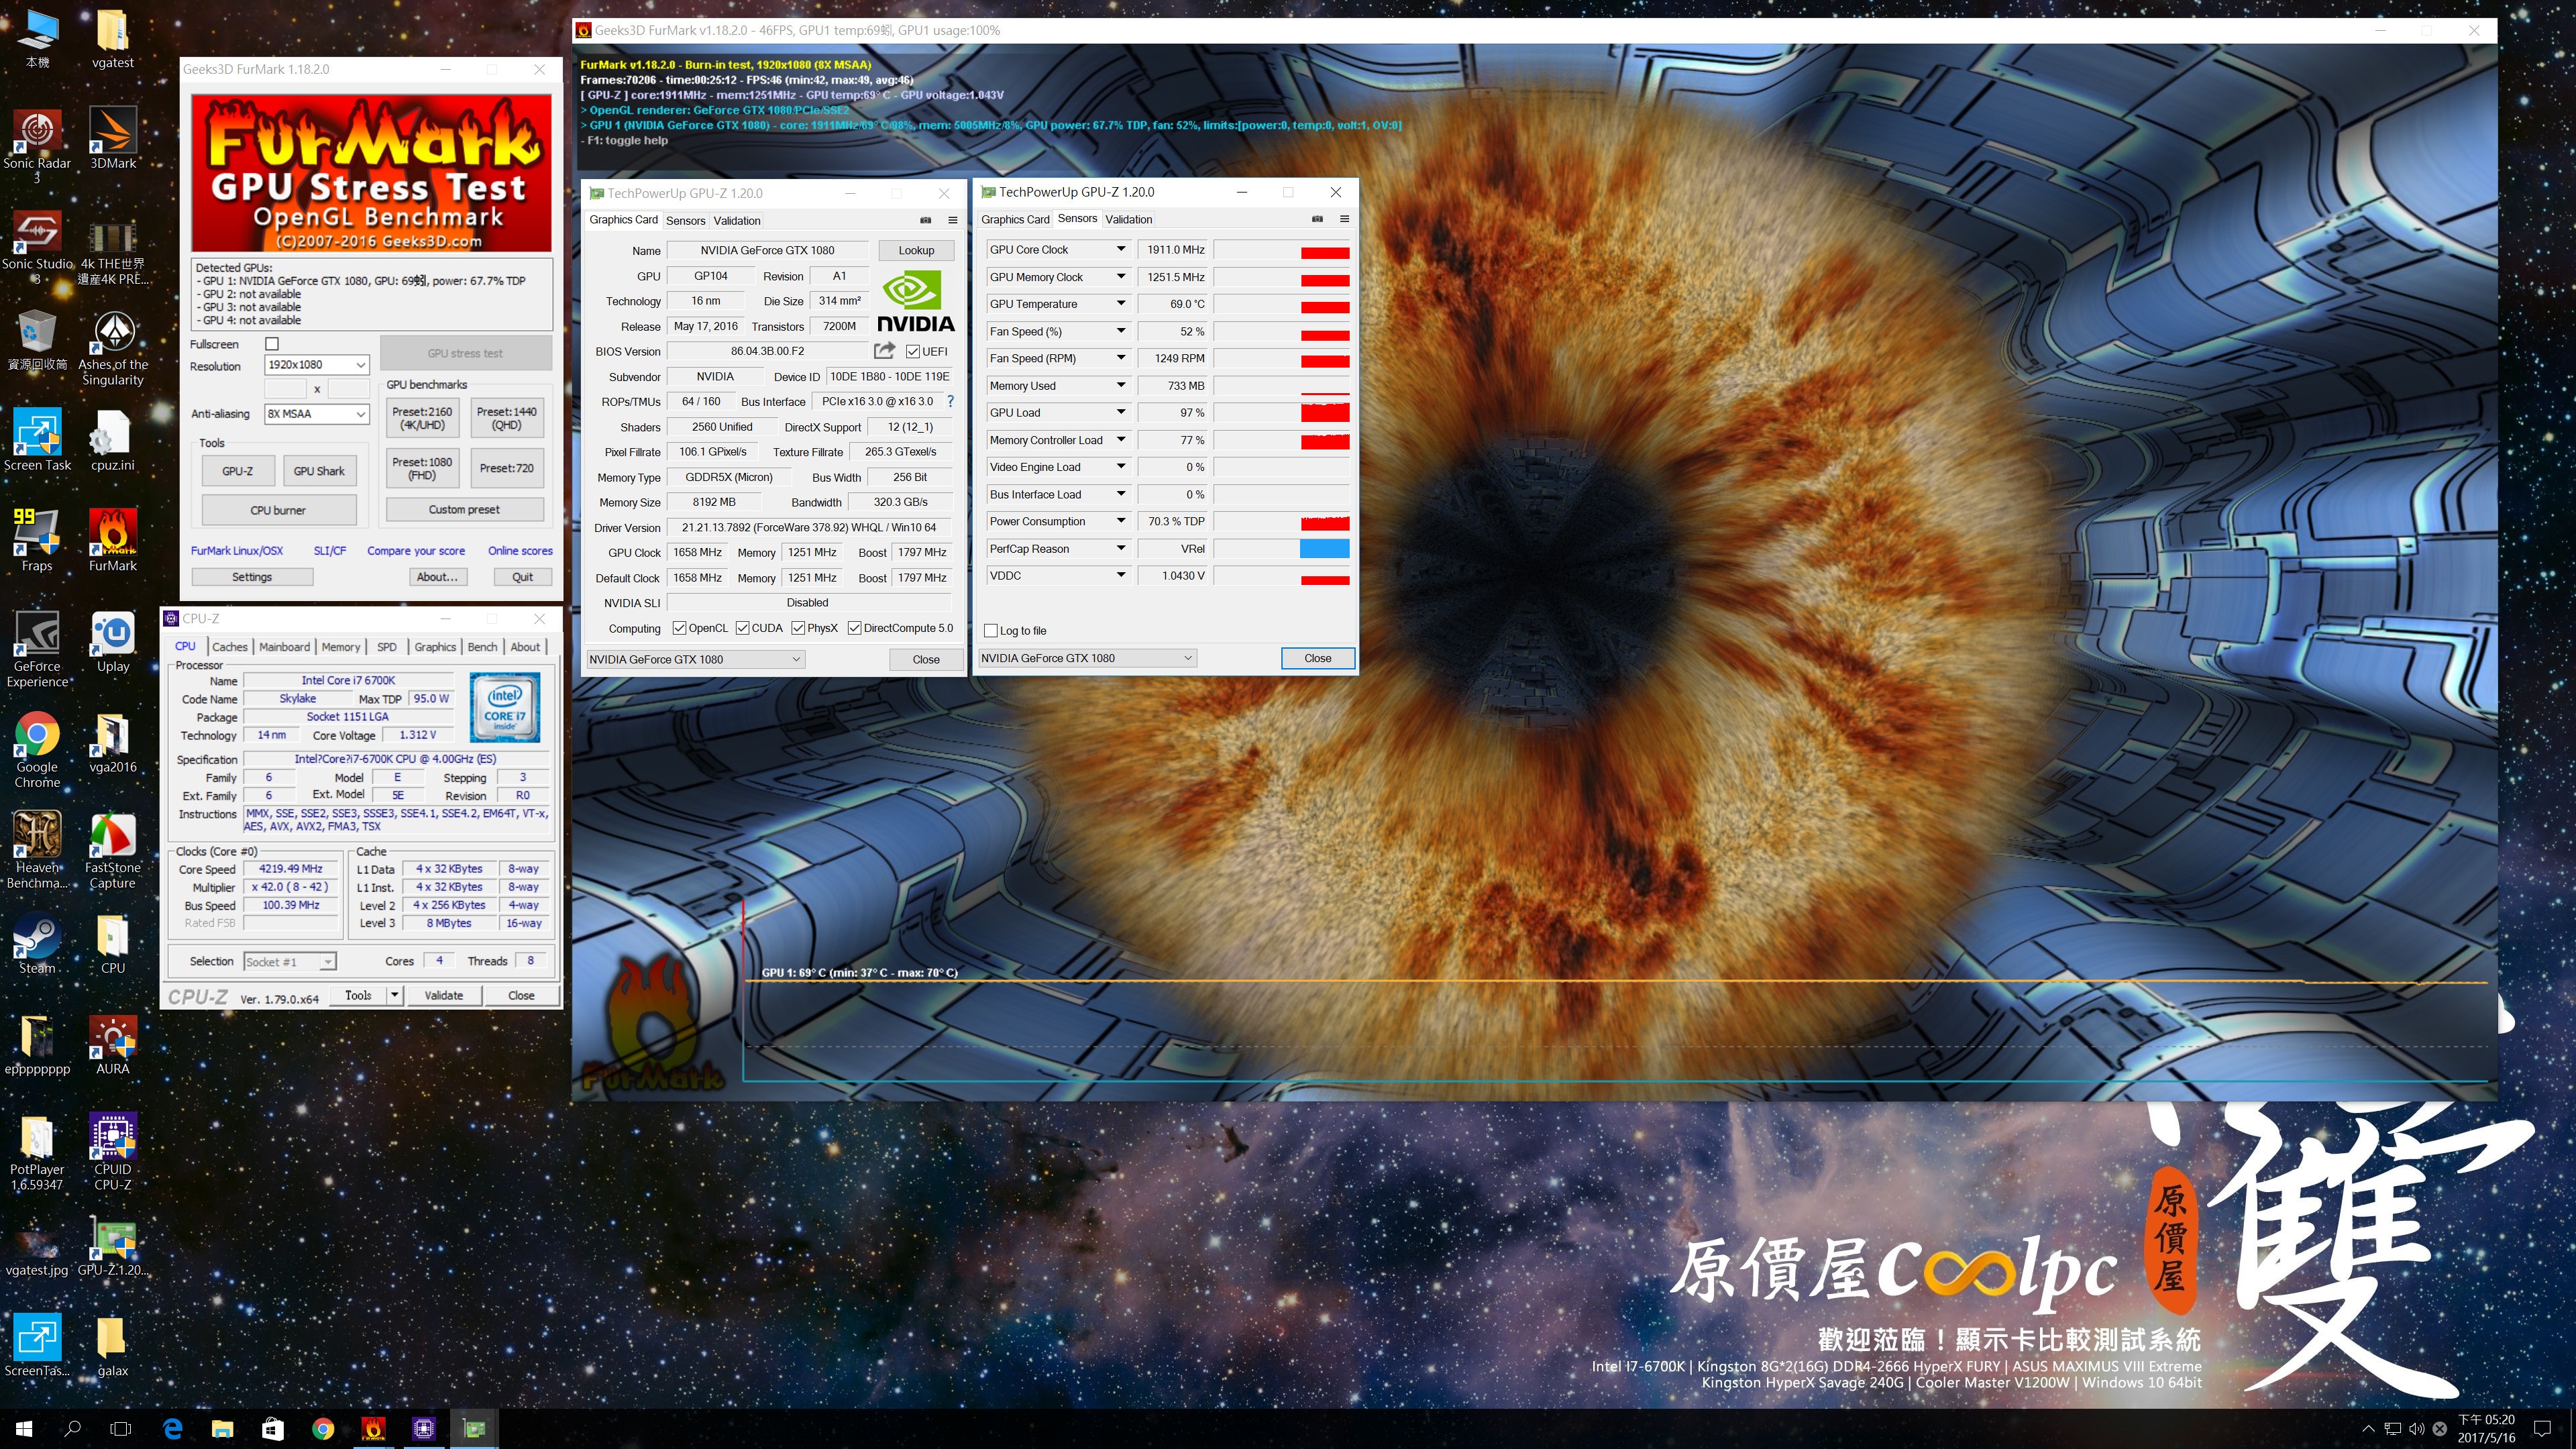
Task: Open the AURA desktop shortcut
Action: pyautogui.click(x=112, y=1046)
